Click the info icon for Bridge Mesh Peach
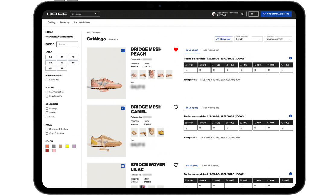This screenshot has height=196, width=335. 290,58
